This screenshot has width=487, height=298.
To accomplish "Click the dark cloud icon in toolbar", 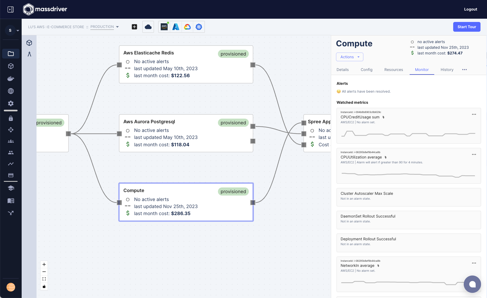I will 148,27.
